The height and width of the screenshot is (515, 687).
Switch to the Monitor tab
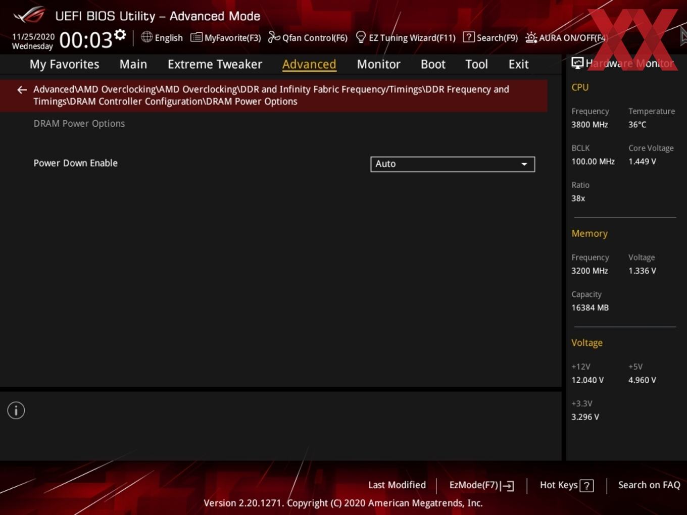click(378, 64)
